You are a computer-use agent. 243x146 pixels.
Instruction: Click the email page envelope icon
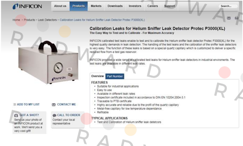point(229,18)
